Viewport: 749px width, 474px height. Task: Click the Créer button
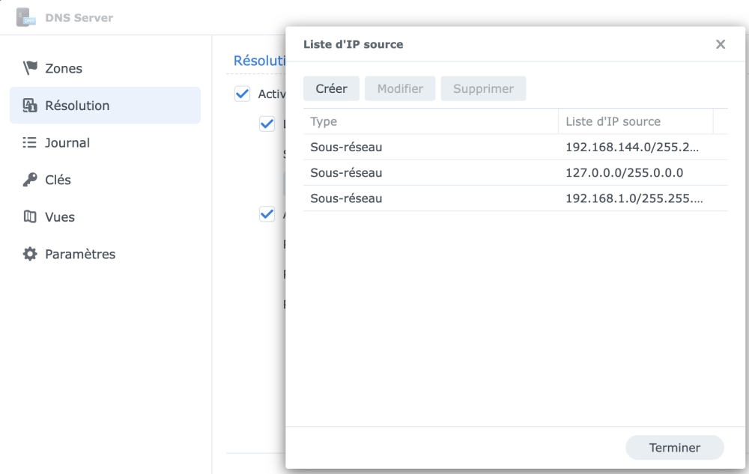(331, 88)
